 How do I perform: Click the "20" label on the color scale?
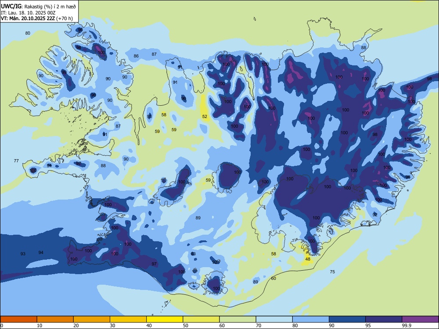pyautogui.click(x=76, y=325)
